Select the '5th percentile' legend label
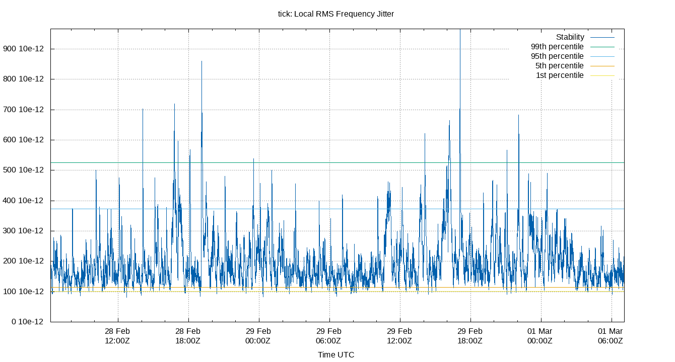This screenshot has width=675, height=362. point(560,66)
